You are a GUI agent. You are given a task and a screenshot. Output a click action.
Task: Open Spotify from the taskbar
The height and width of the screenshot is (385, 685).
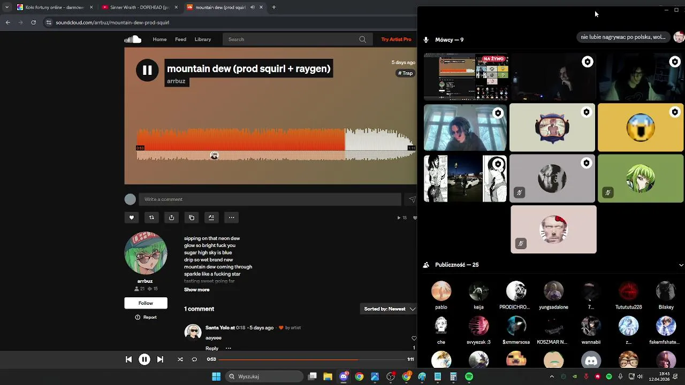coord(469,376)
